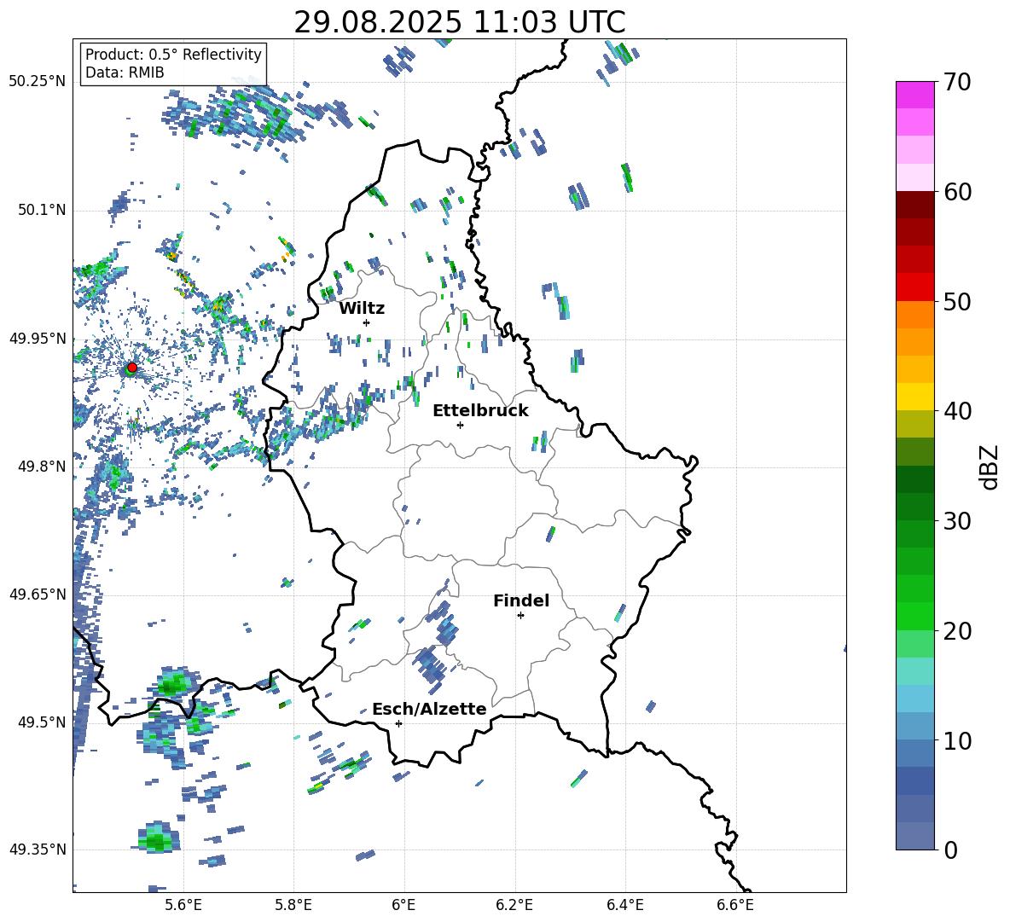The width and height of the screenshot is (1010, 922).
Task: Click the Wiltz station cross marker
Action: [367, 322]
